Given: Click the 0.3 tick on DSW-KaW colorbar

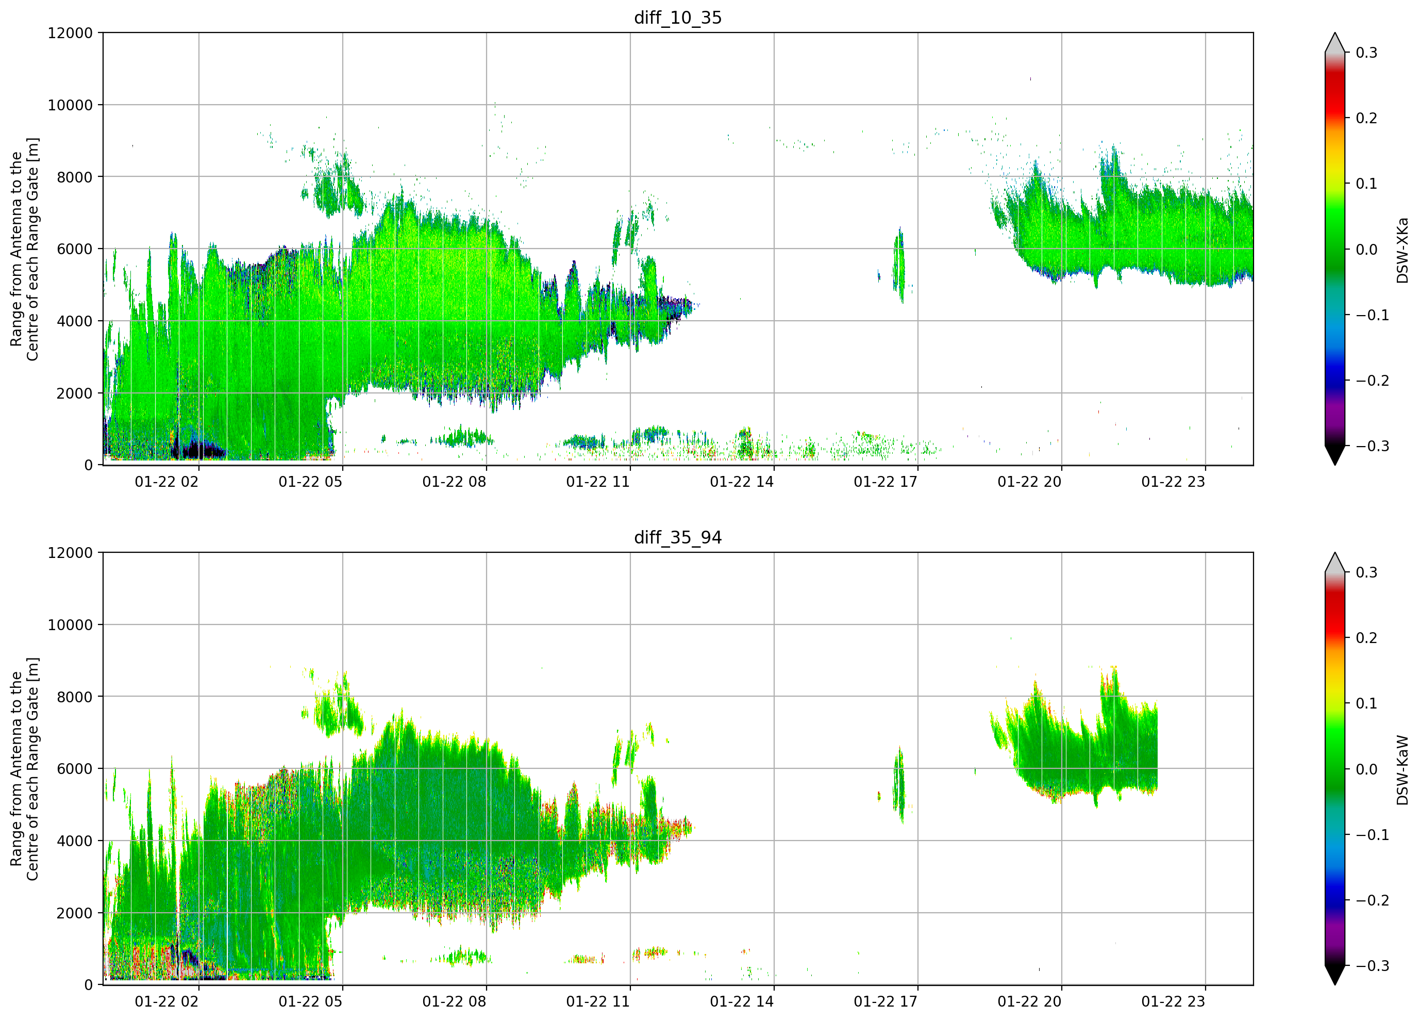Looking at the screenshot, I should [1367, 572].
